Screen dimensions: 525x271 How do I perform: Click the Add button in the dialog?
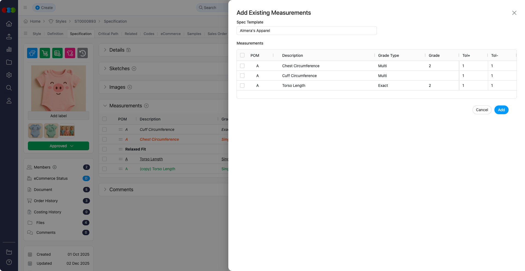501,110
